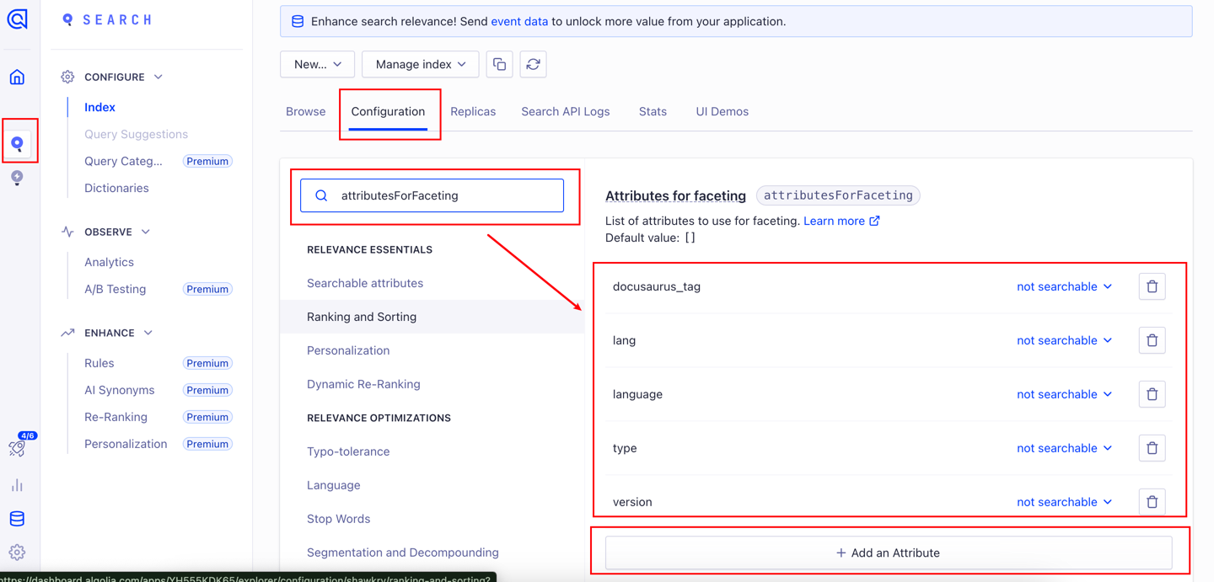Click the external link icon next to Learn more
This screenshot has height=582, width=1214.
[874, 221]
